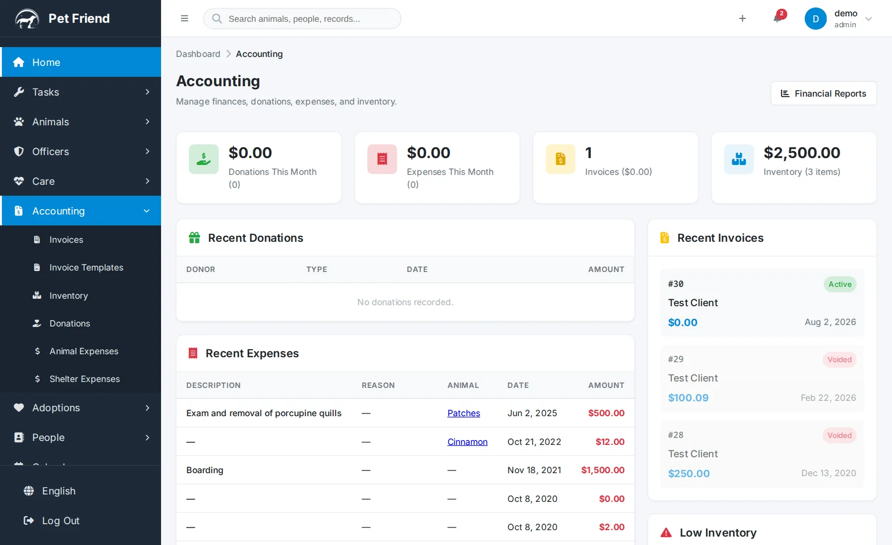Go to Shelter Expenses

point(85,379)
